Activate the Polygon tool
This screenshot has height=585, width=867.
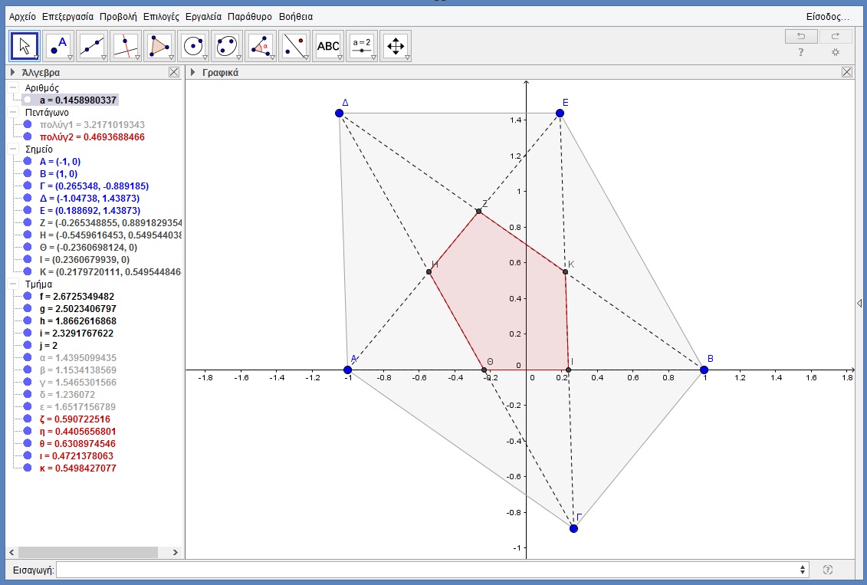point(159,46)
